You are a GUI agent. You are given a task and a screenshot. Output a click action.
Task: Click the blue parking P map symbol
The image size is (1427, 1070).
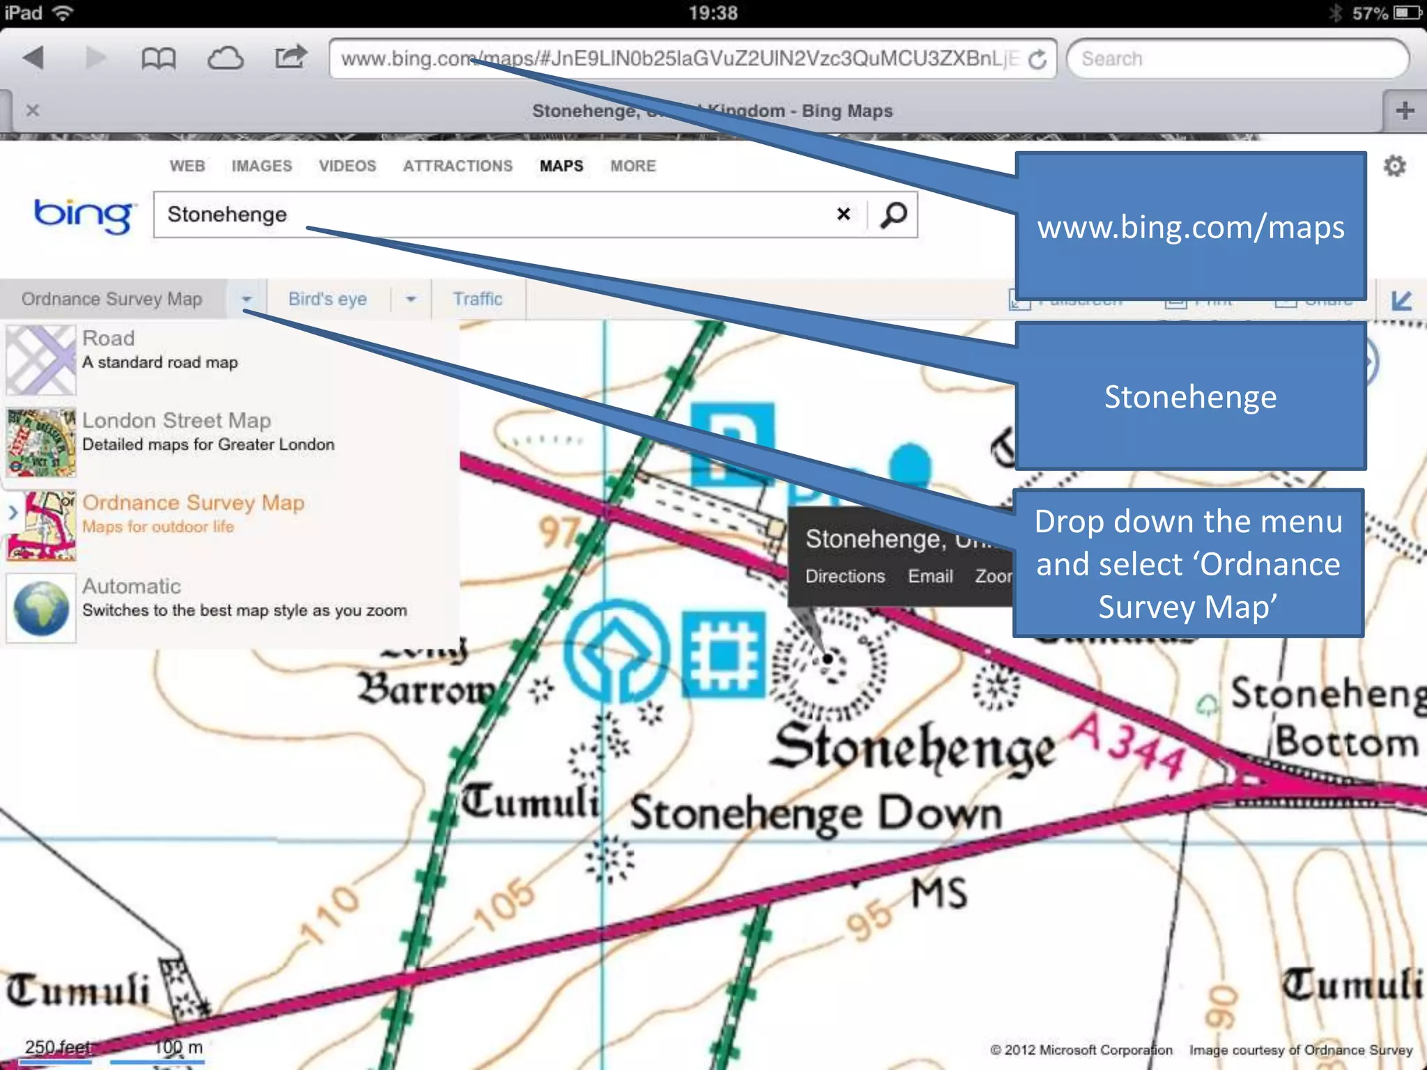click(732, 444)
